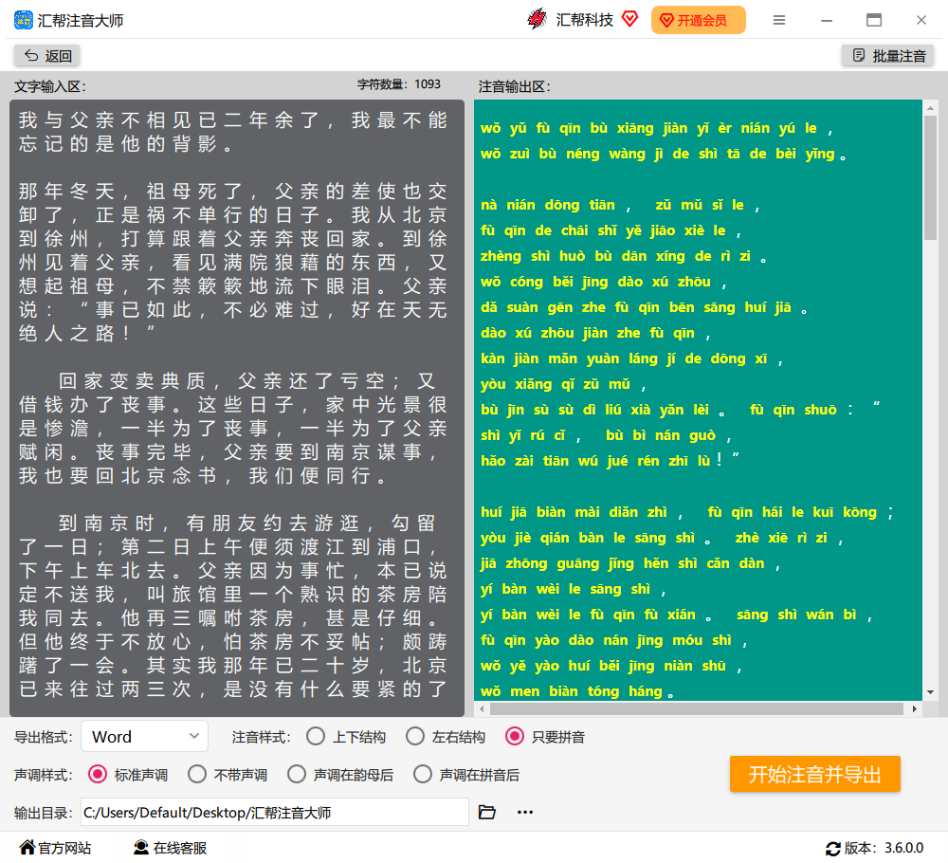
Task: Click the three-dot more options icon
Action: (x=525, y=812)
